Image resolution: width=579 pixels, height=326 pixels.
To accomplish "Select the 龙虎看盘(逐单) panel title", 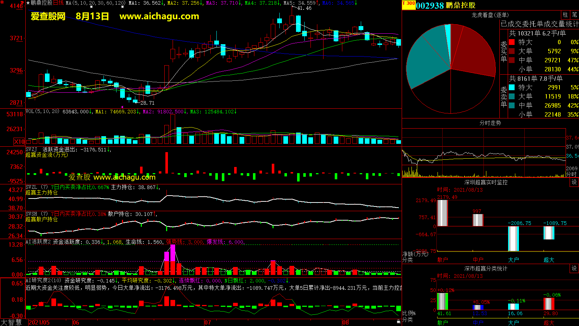I will pos(490,15).
